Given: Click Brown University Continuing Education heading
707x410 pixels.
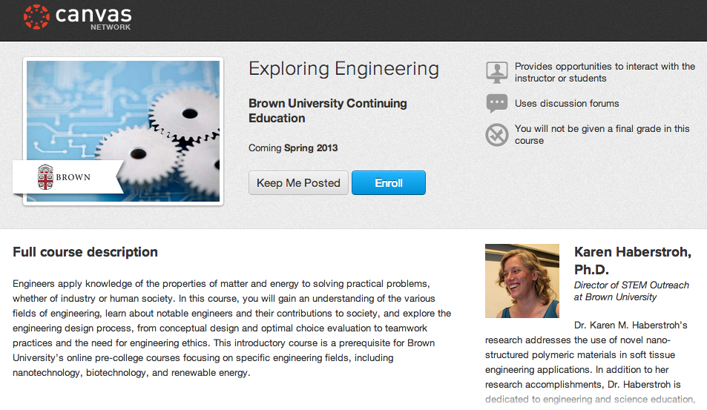Looking at the screenshot, I should 327,110.
